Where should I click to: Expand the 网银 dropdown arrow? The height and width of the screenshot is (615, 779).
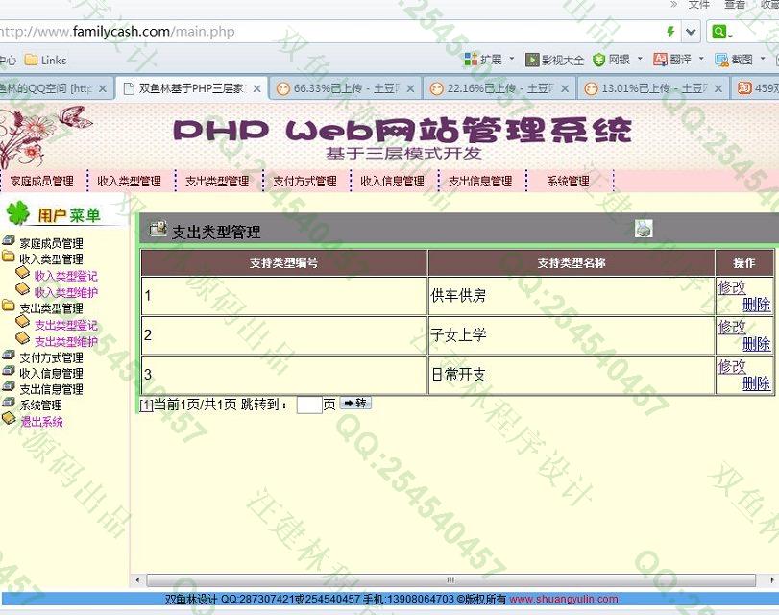point(640,59)
